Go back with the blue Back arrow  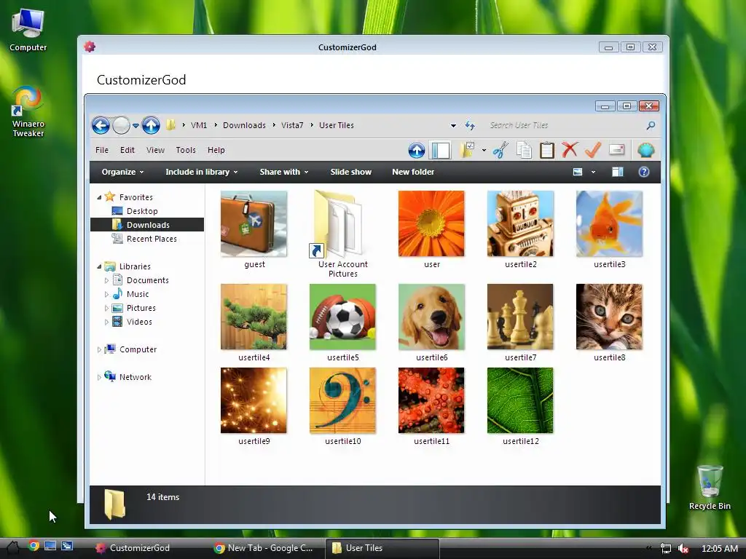(x=101, y=125)
